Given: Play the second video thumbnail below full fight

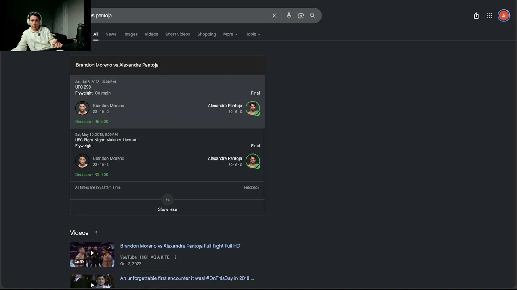Looking at the screenshot, I should click(x=92, y=282).
